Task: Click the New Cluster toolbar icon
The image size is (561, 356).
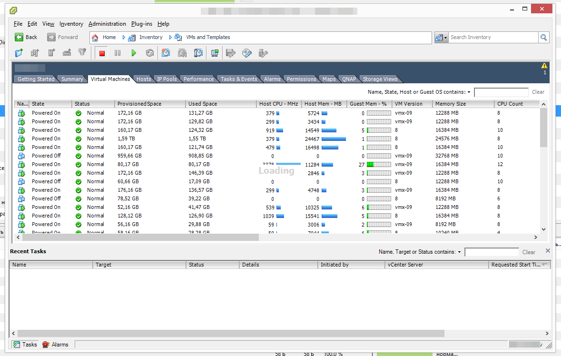Action: pyautogui.click(x=35, y=53)
